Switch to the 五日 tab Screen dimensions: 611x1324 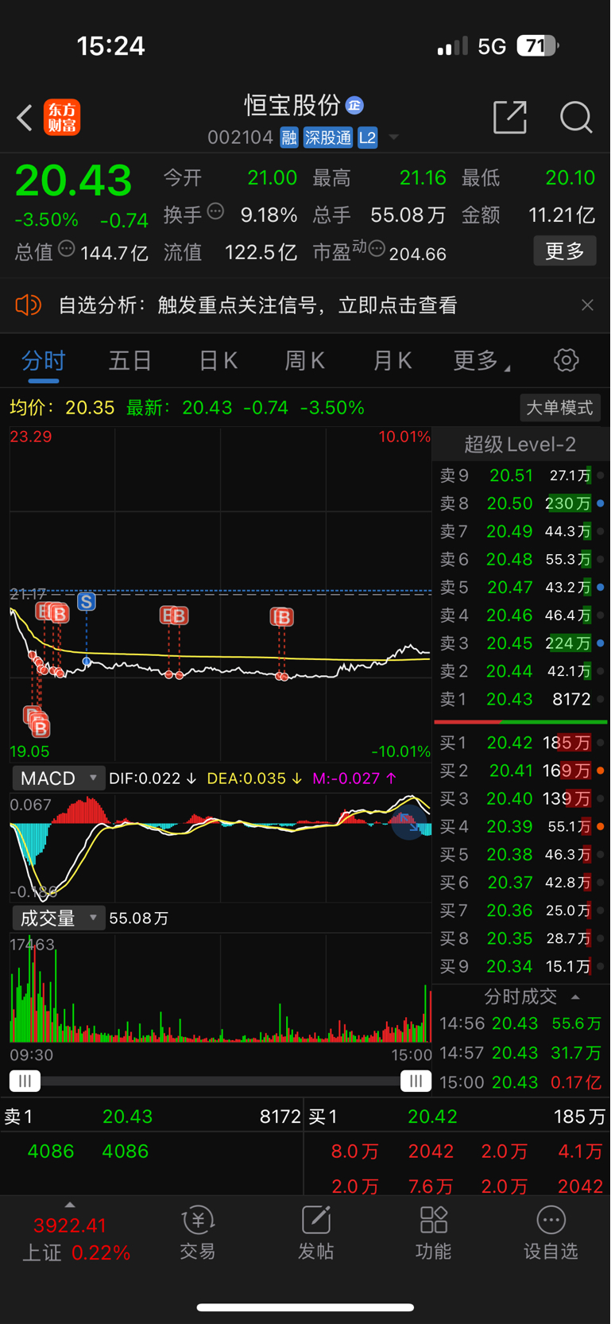pyautogui.click(x=130, y=361)
